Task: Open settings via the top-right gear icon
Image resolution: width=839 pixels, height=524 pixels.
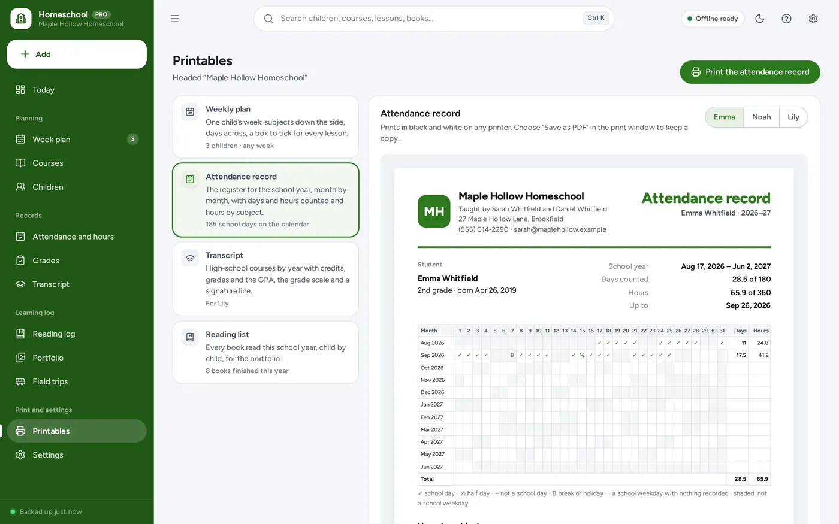Action: [813, 19]
